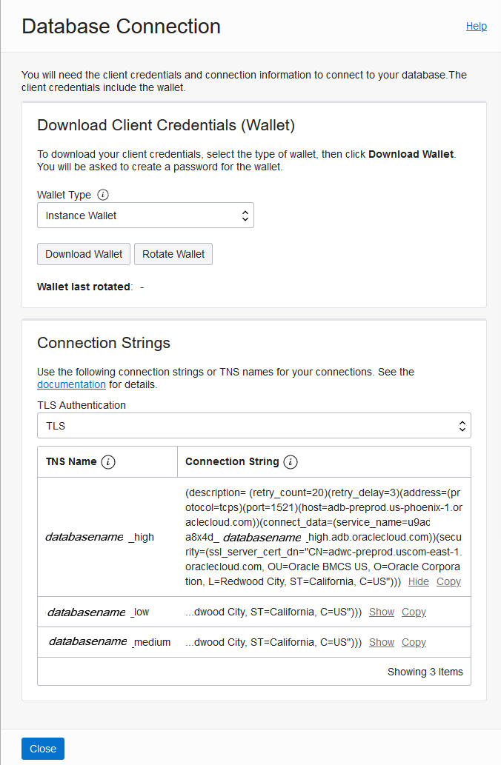The height and width of the screenshot is (765, 501).
Task: Click the Connection String info icon
Action: pyautogui.click(x=291, y=461)
